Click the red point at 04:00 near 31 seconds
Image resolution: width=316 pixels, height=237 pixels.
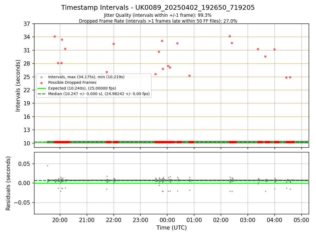point(274,49)
